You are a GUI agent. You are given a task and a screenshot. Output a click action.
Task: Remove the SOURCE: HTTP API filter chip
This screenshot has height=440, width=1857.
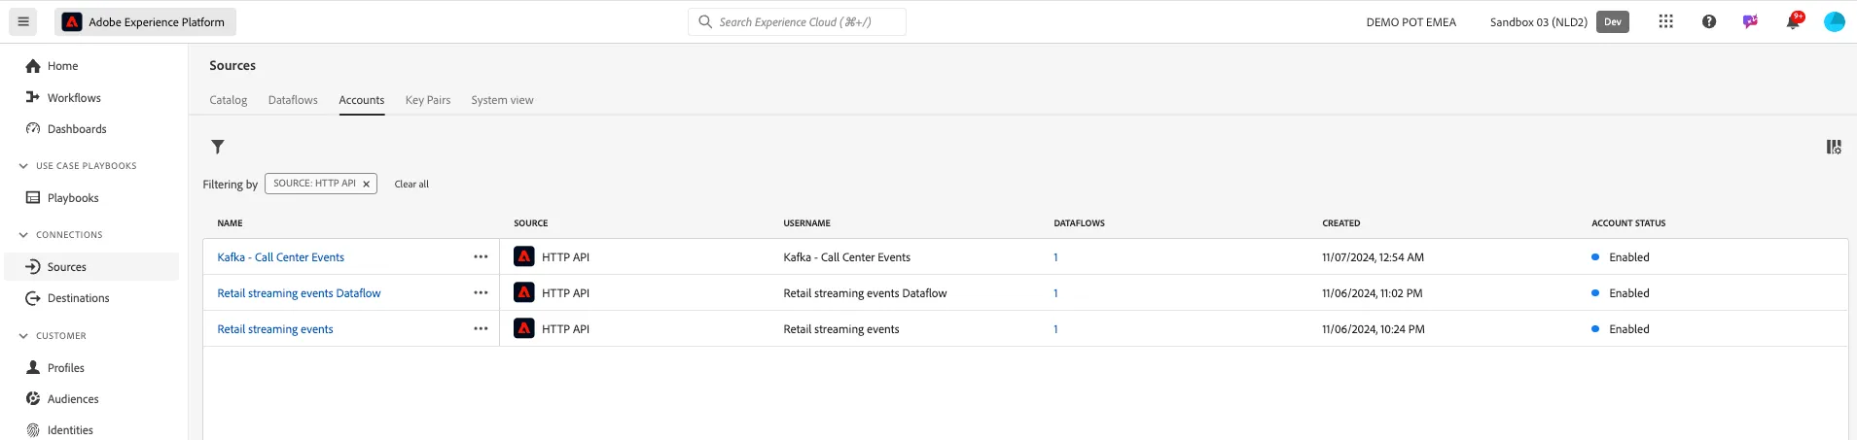point(366,184)
